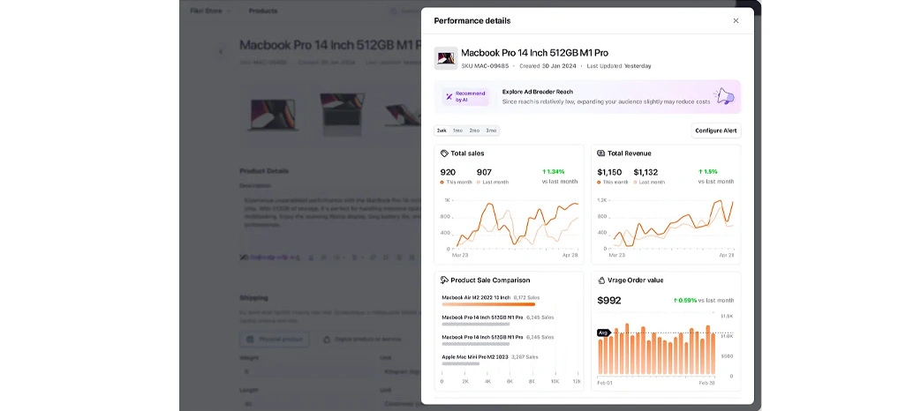Click the 1.34% sales change indicator

coord(554,171)
